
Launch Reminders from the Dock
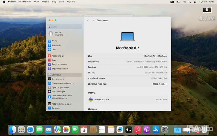[102, 130]
